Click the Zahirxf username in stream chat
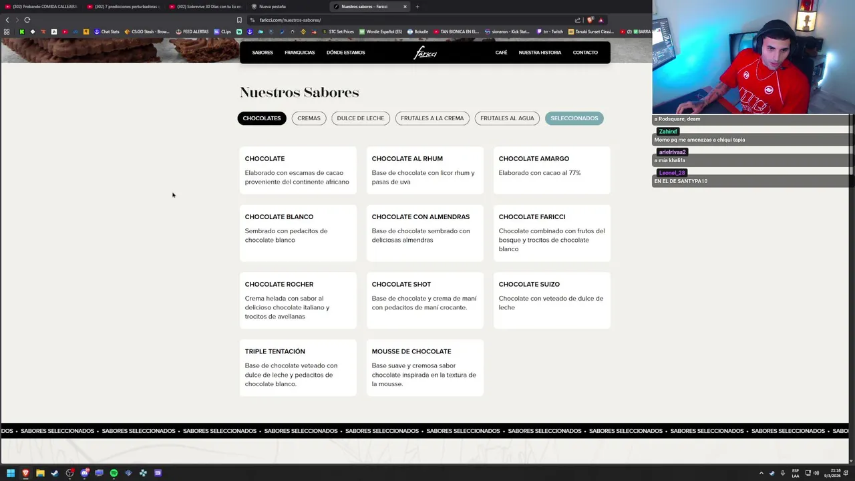The image size is (855, 481). 668,132
